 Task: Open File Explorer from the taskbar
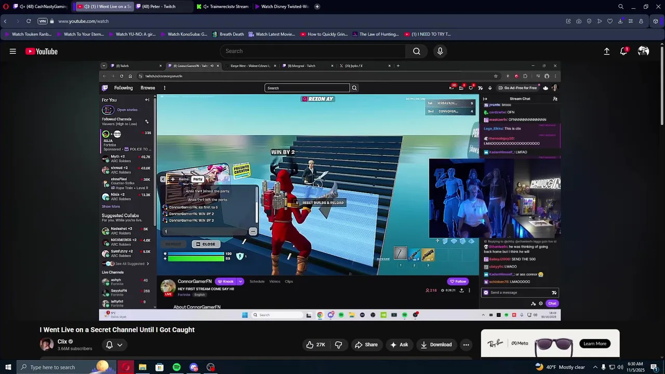click(142, 367)
